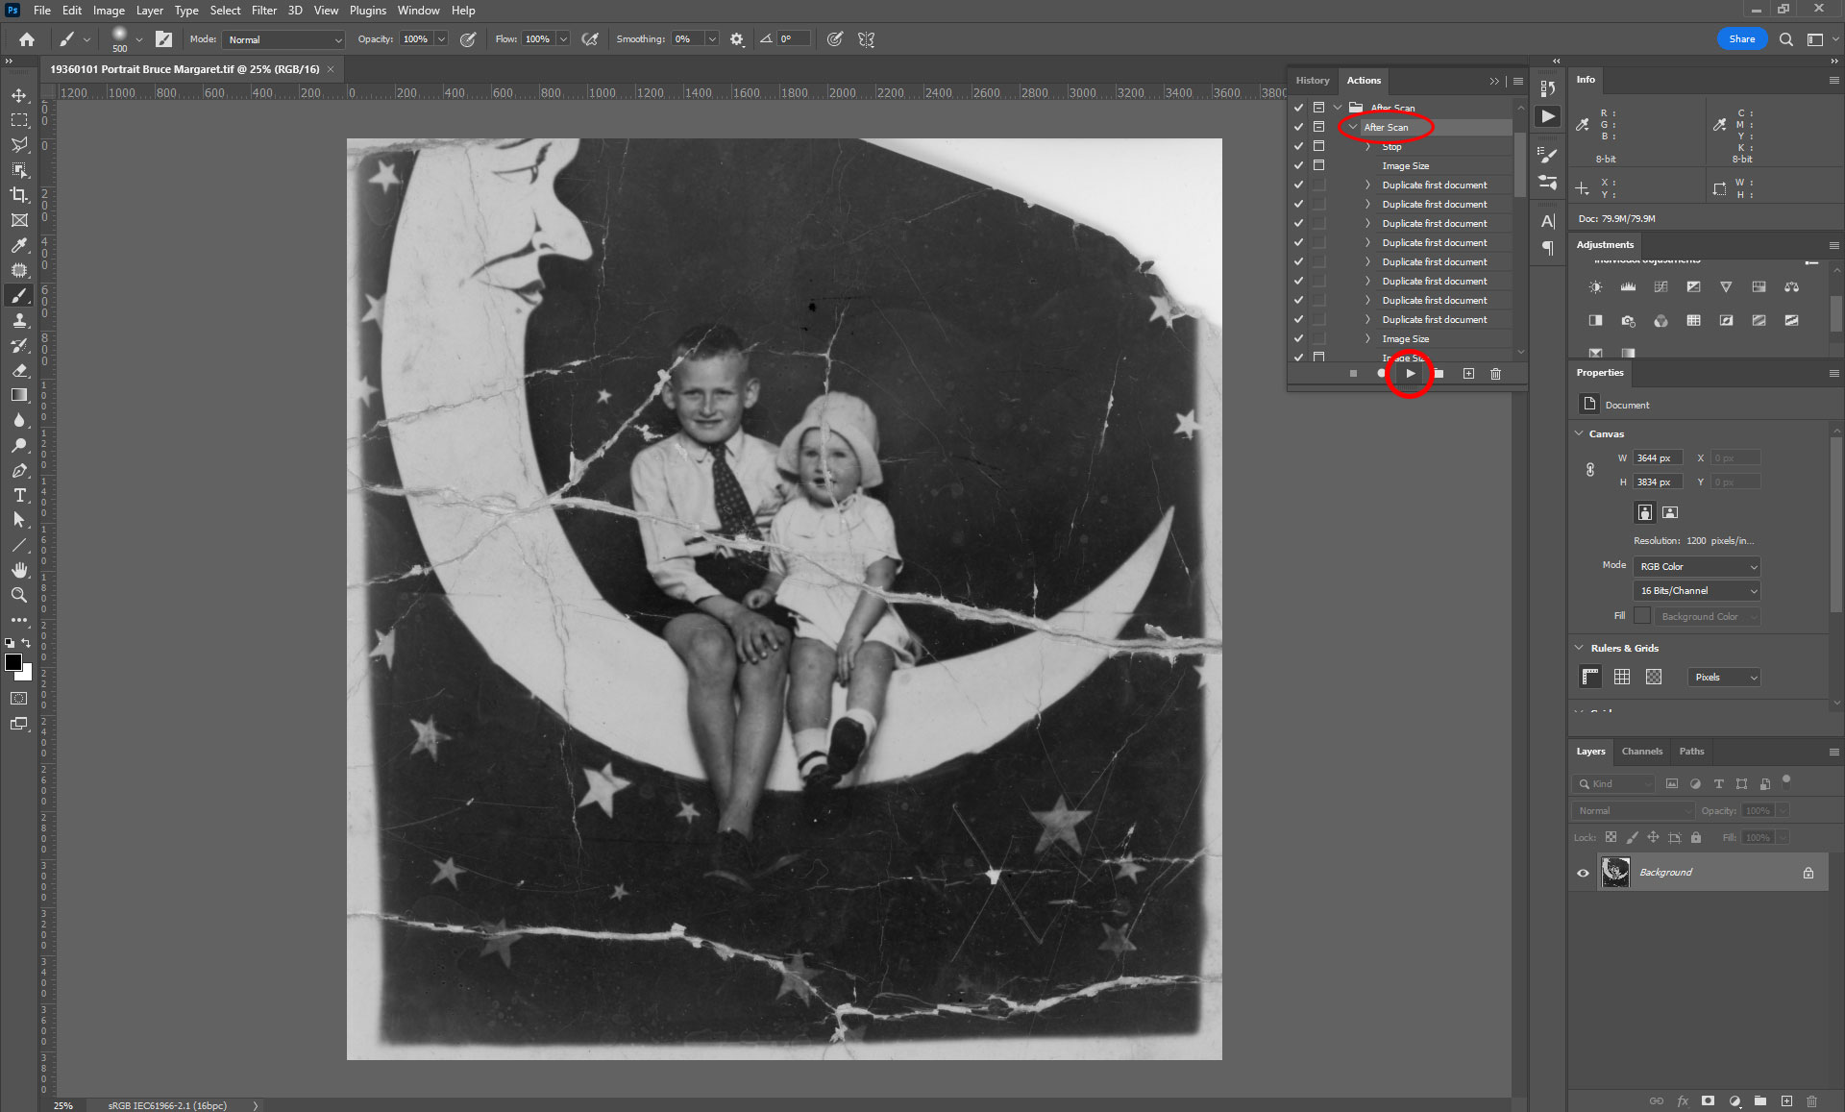Select the Move tool

click(19, 95)
